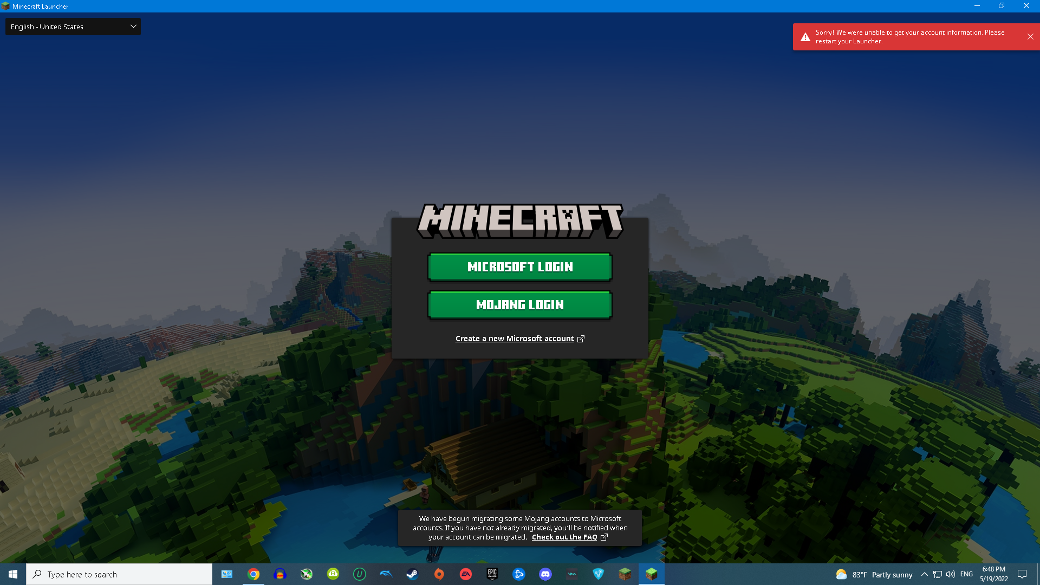
Task: Launch Epic Games from the taskbar
Action: (x=492, y=574)
